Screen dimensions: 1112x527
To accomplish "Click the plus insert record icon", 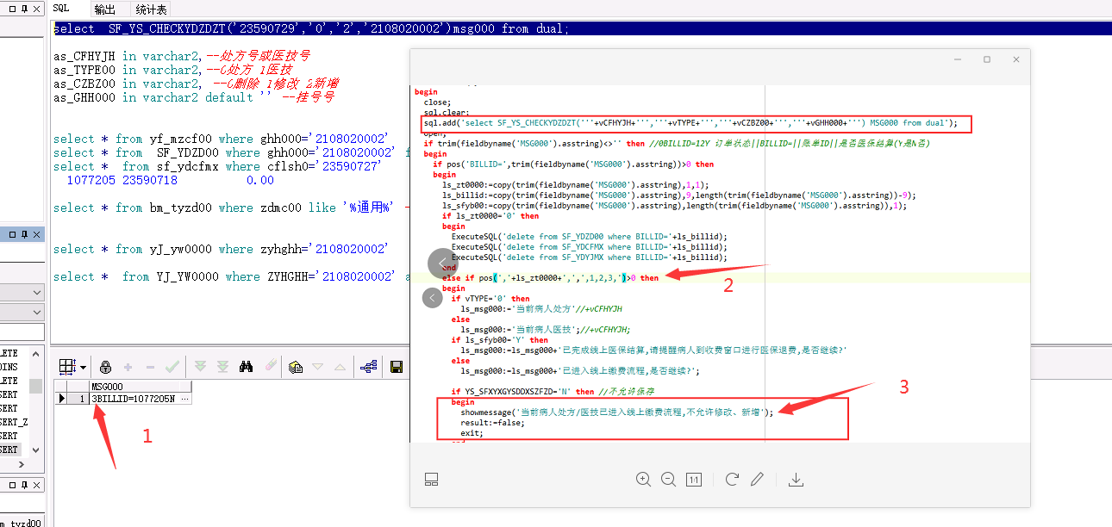I will pos(128,367).
